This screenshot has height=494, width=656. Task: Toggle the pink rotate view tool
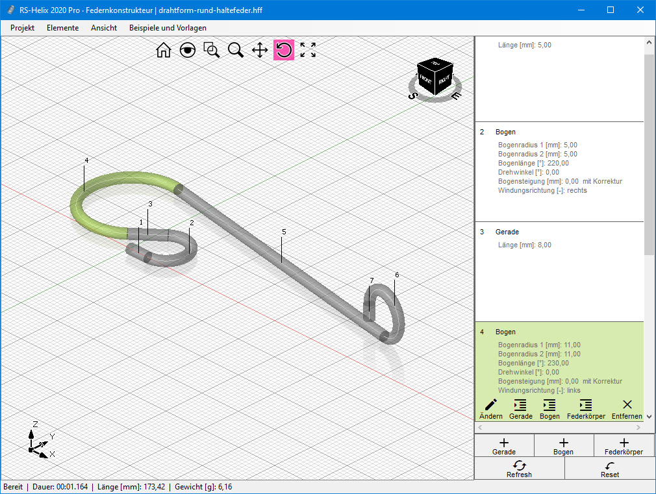tap(284, 51)
